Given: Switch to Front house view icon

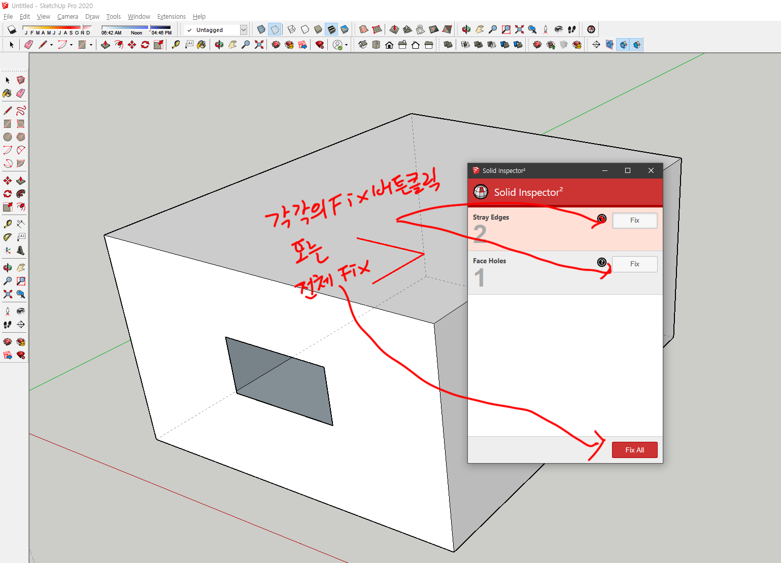Looking at the screenshot, I should [x=389, y=45].
